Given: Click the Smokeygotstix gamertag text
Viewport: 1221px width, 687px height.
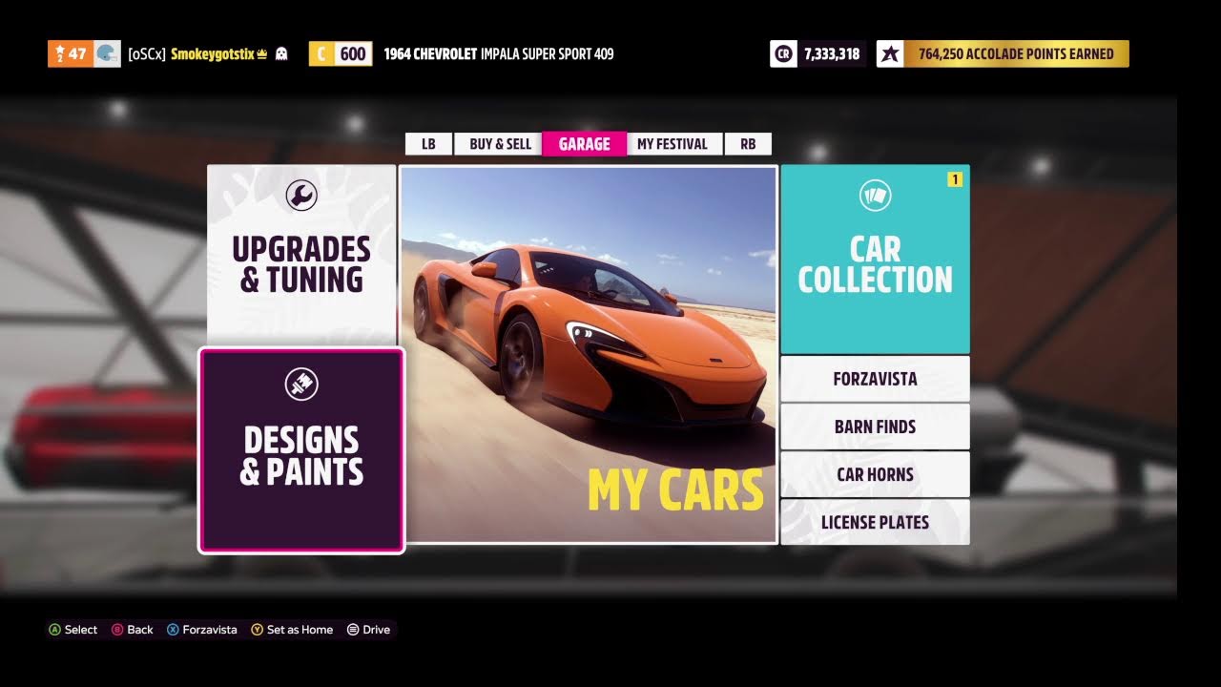Looking at the screenshot, I should click(213, 54).
